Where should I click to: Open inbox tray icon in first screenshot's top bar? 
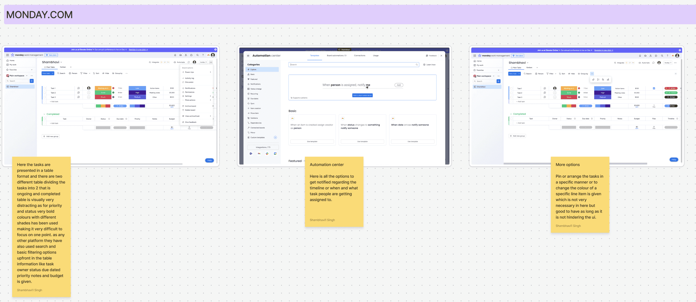180,55
